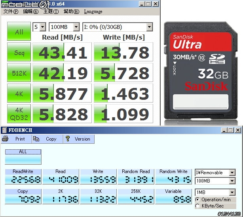
Task: Open the 編輯(E) menu
Action: pos(31,11)
